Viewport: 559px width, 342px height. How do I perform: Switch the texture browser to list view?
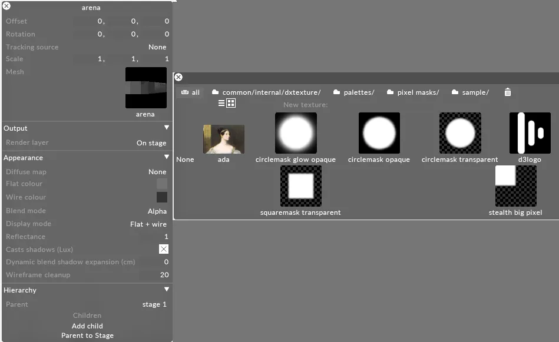[x=222, y=103]
